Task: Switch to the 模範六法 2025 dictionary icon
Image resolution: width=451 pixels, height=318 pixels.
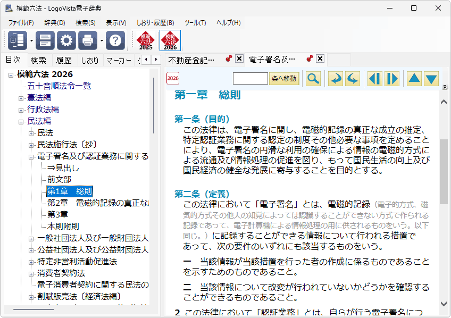Action: pos(146,40)
